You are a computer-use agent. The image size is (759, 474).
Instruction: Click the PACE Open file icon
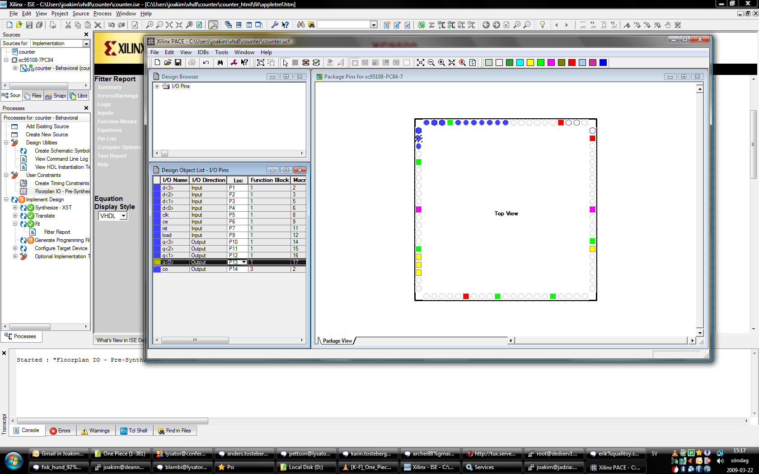(168, 63)
